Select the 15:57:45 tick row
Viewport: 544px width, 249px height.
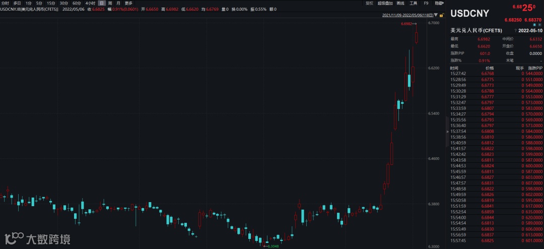coord(497,240)
